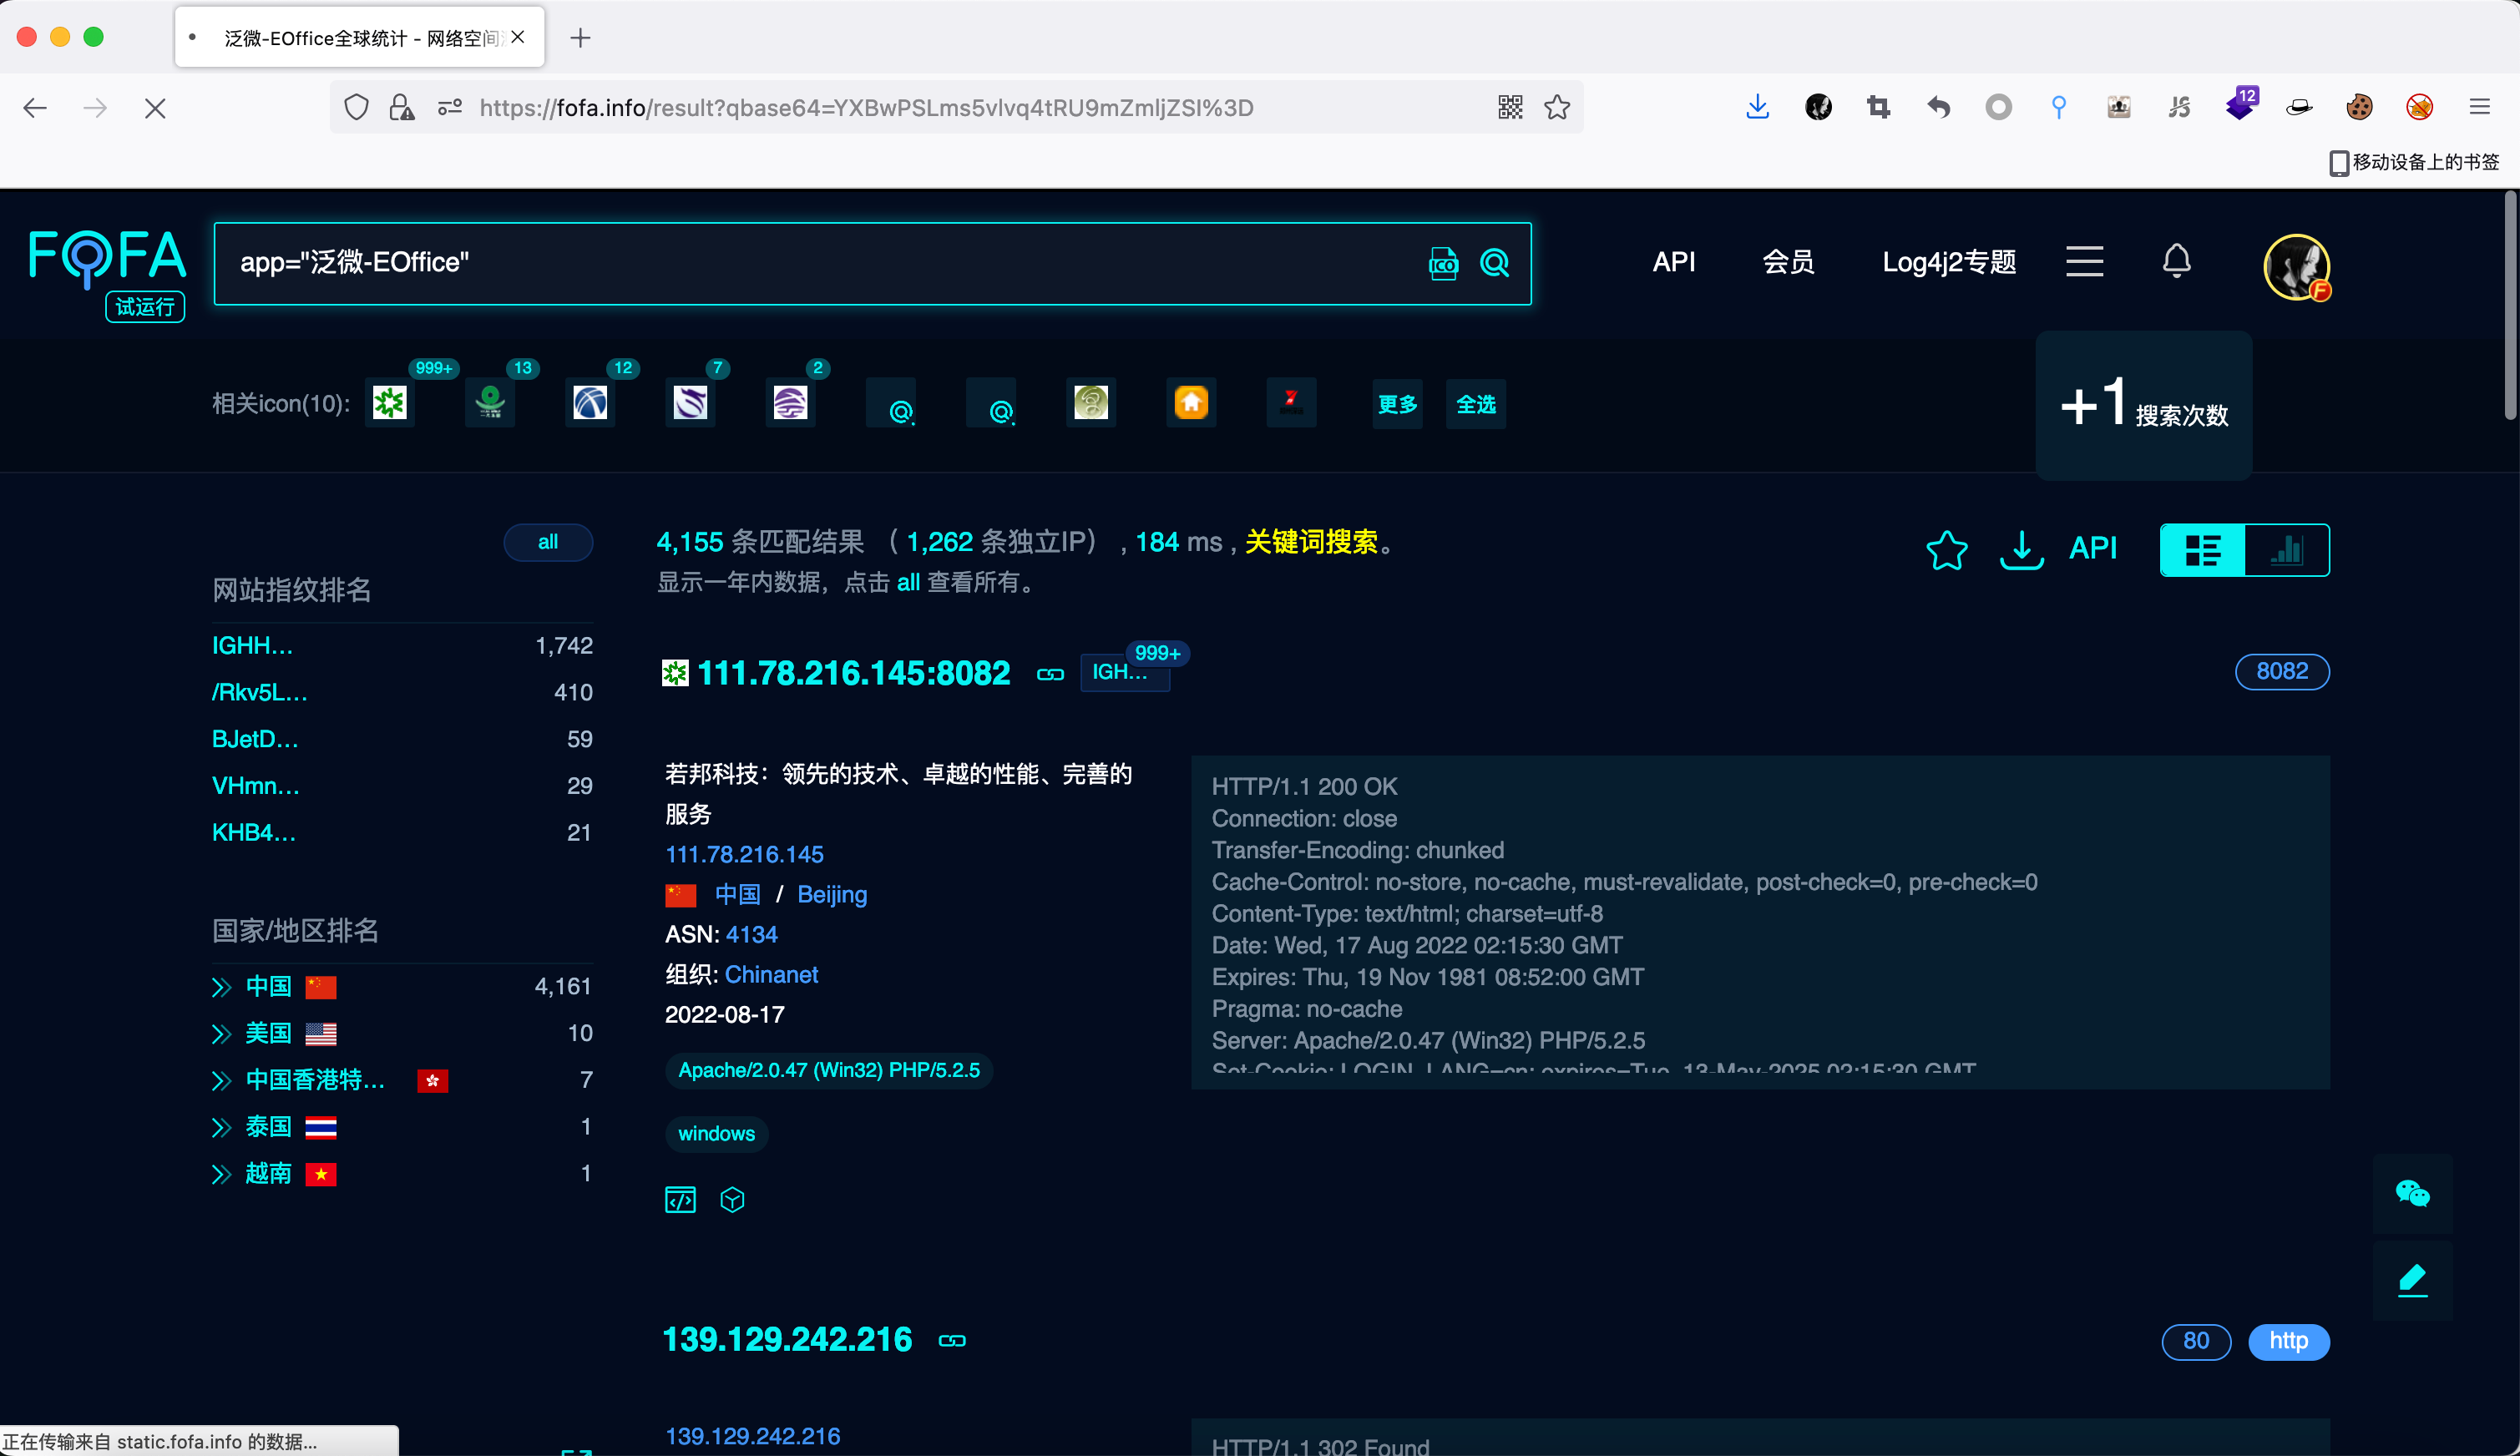Click the extension with 12 badge
Image resolution: width=2520 pixels, height=1456 pixels.
pos(2240,105)
